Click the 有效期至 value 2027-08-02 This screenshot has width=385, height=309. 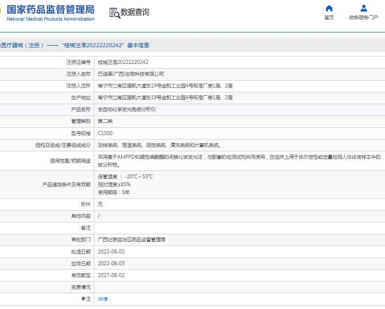[111, 275]
